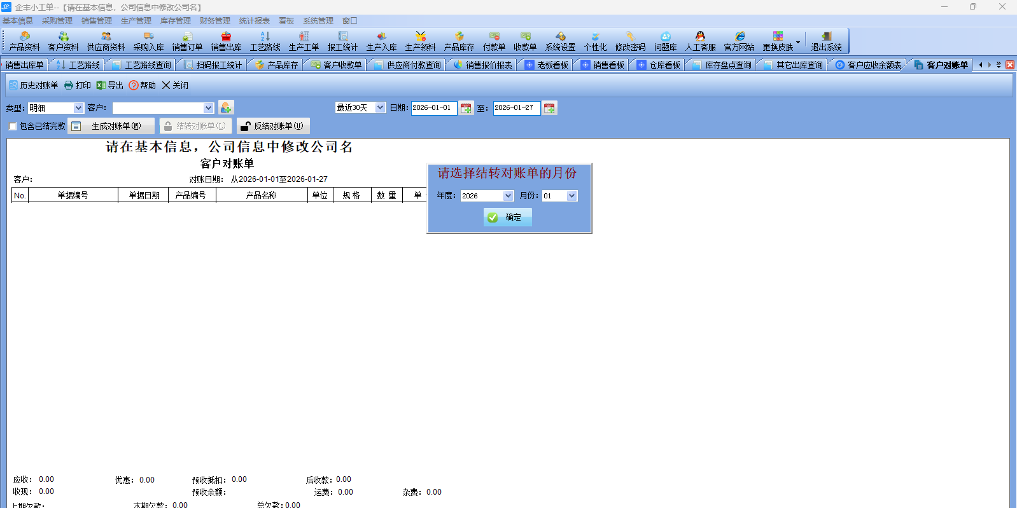Image resolution: width=1017 pixels, height=508 pixels.
Task: Open 产品资料 from the main toolbar
Action: point(24,41)
